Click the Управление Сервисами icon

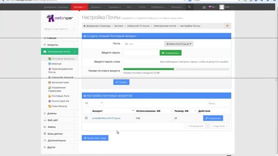click(x=50, y=88)
